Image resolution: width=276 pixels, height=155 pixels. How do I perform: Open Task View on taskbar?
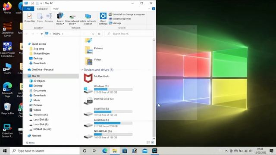tap(94, 151)
